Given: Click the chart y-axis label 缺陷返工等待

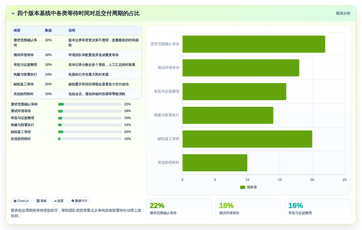Looking at the screenshot, I should [x=168, y=139].
